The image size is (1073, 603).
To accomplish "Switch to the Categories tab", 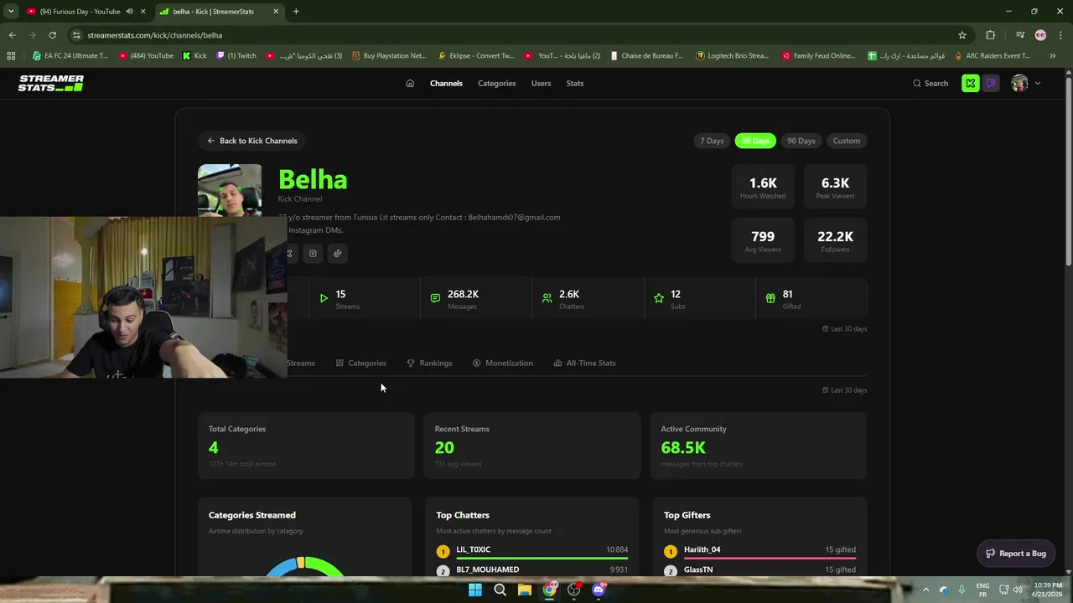I will point(361,363).
